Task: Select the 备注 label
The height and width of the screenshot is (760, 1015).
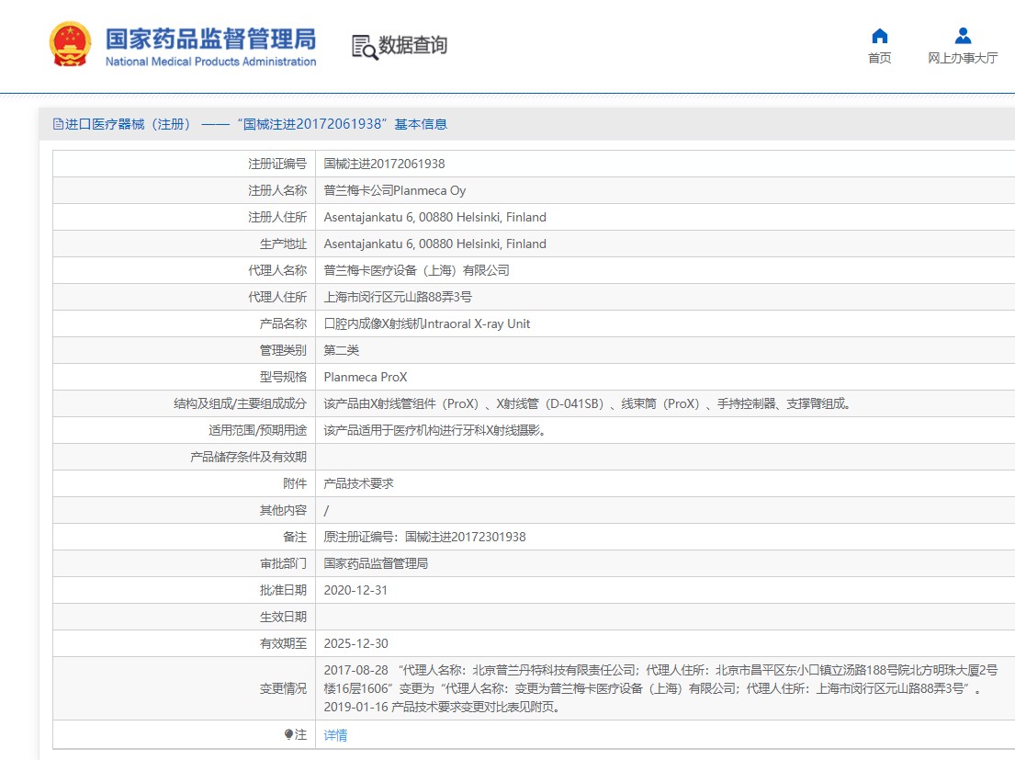Action: pos(295,537)
